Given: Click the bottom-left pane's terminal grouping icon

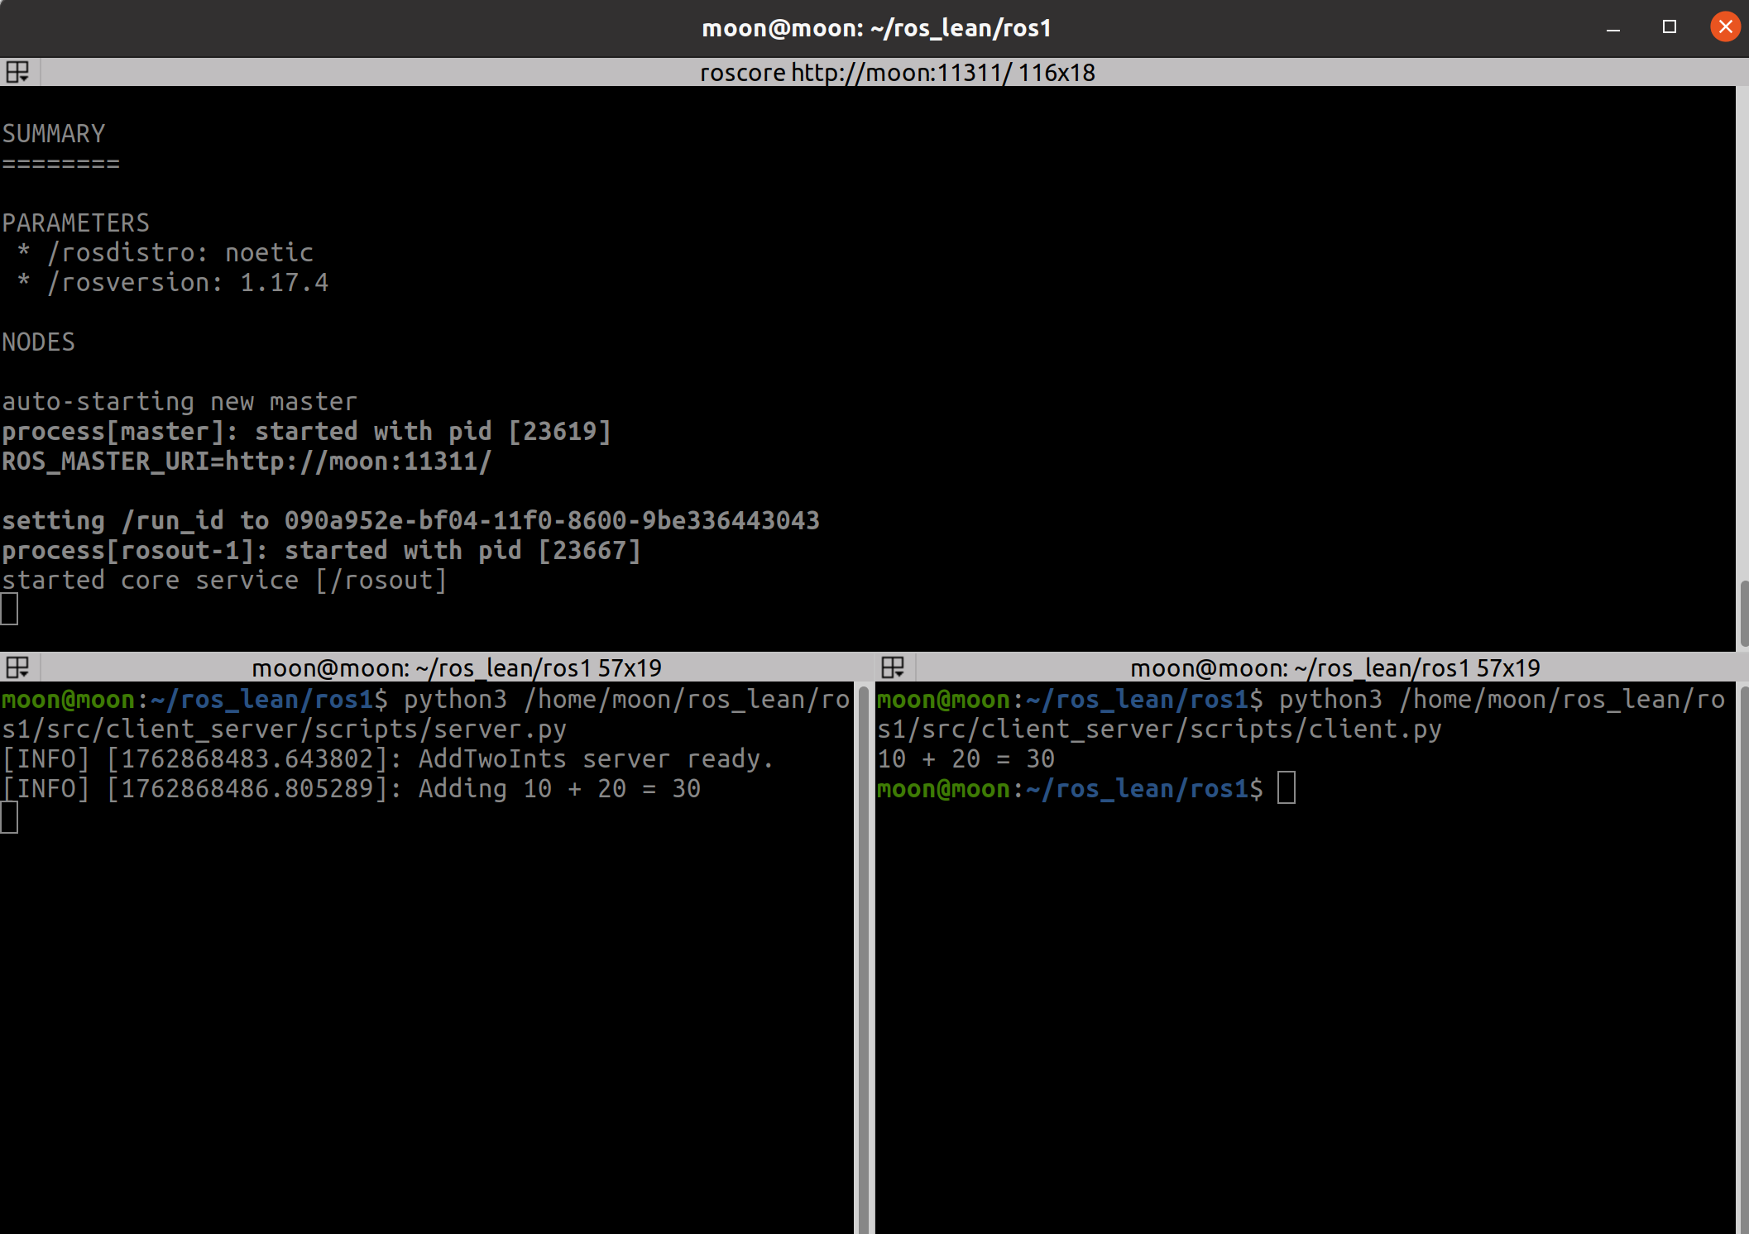Looking at the screenshot, I should click(x=17, y=667).
